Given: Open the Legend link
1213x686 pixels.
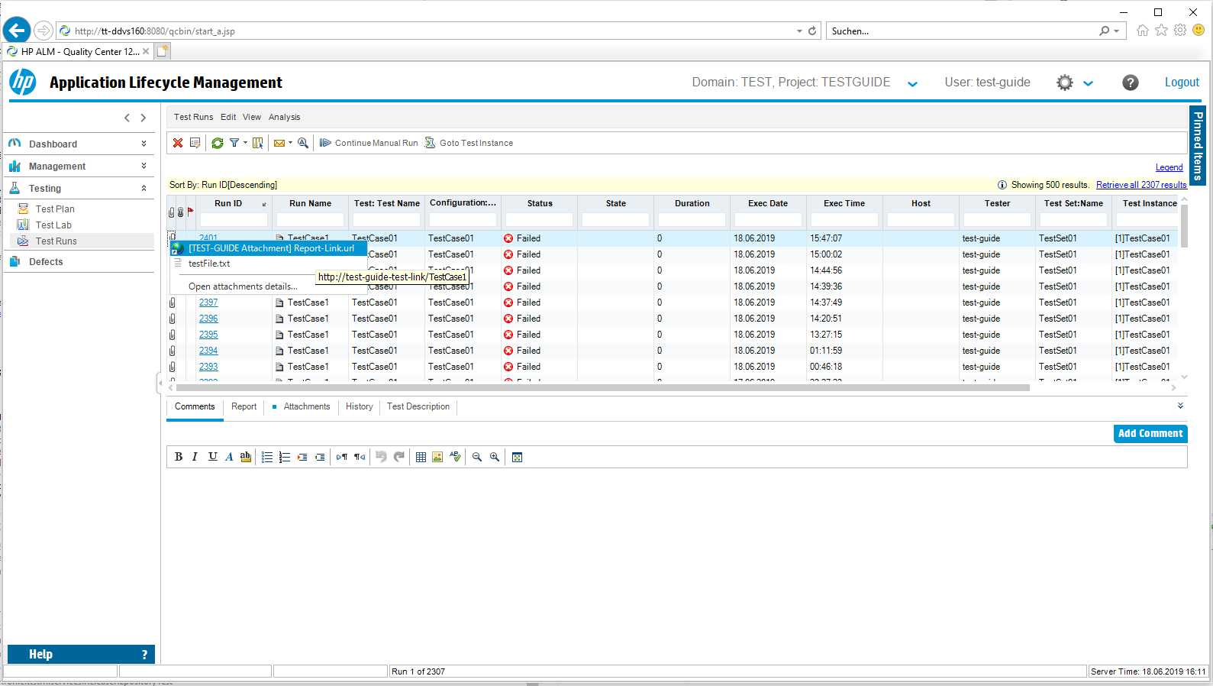Looking at the screenshot, I should point(1169,167).
